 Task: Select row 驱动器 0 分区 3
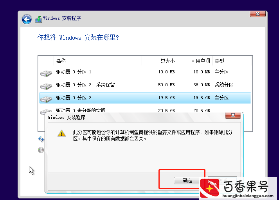[145, 98]
